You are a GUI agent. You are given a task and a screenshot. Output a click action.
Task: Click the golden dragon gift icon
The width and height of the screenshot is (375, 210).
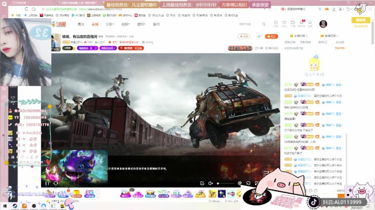click(x=213, y=194)
